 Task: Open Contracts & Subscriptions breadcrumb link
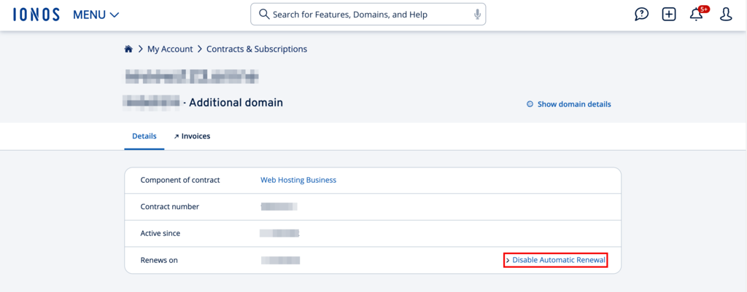tap(257, 49)
